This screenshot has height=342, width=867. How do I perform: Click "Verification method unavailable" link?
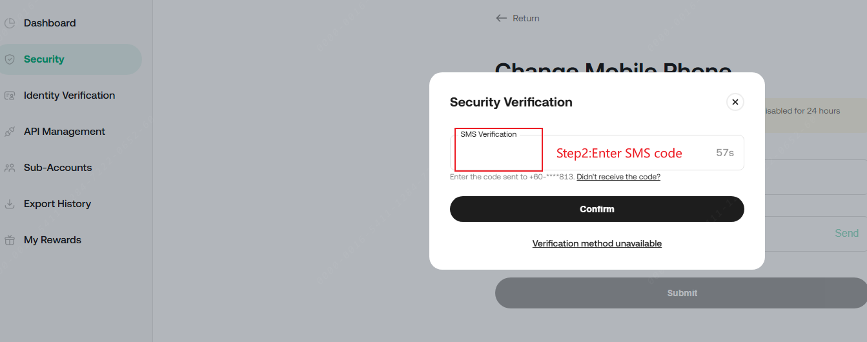[597, 243]
